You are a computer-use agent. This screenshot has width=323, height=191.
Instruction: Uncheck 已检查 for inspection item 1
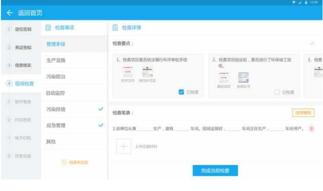pos(181,92)
